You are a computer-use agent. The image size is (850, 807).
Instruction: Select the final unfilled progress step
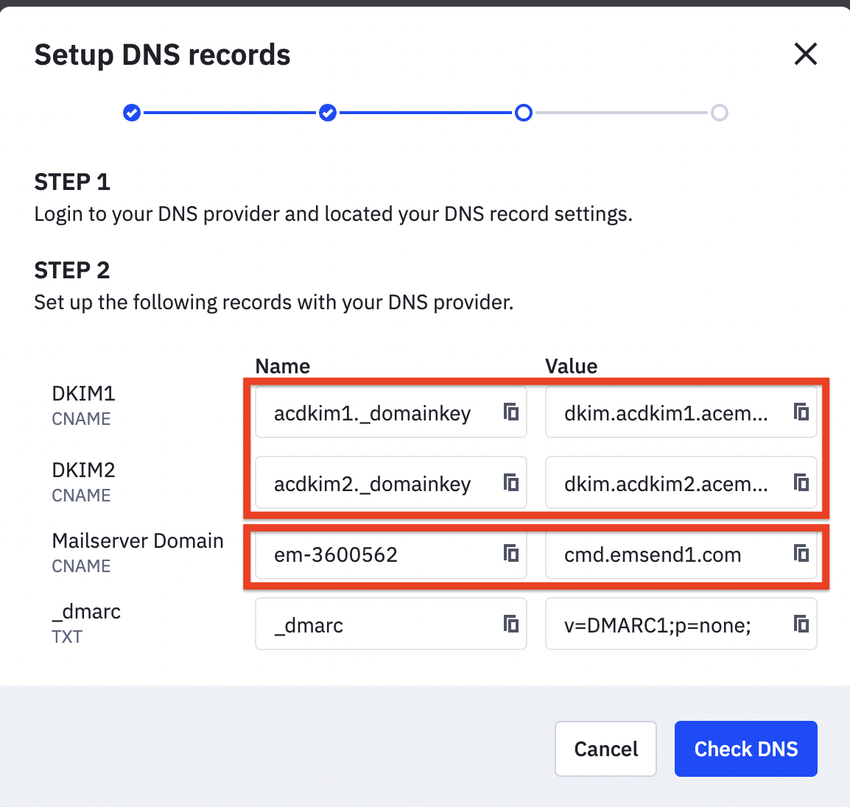click(720, 113)
